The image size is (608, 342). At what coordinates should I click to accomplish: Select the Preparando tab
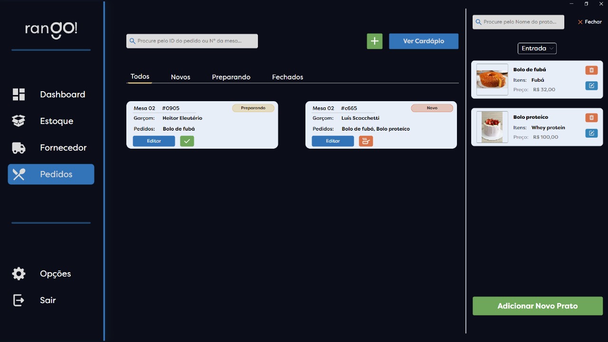pyautogui.click(x=231, y=77)
